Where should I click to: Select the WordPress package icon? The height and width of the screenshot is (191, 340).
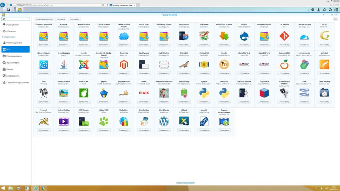coord(164,122)
